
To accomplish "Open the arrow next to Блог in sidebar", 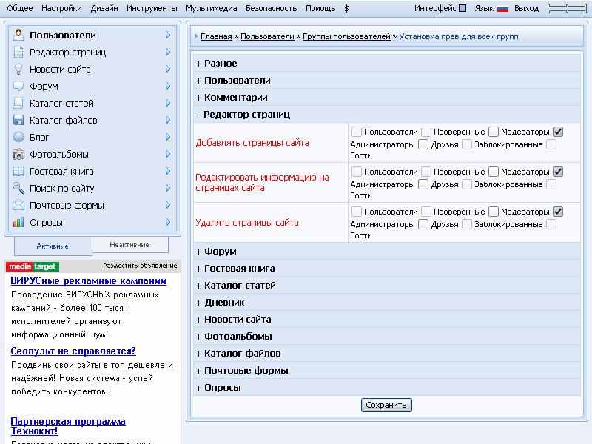I will click(x=168, y=137).
